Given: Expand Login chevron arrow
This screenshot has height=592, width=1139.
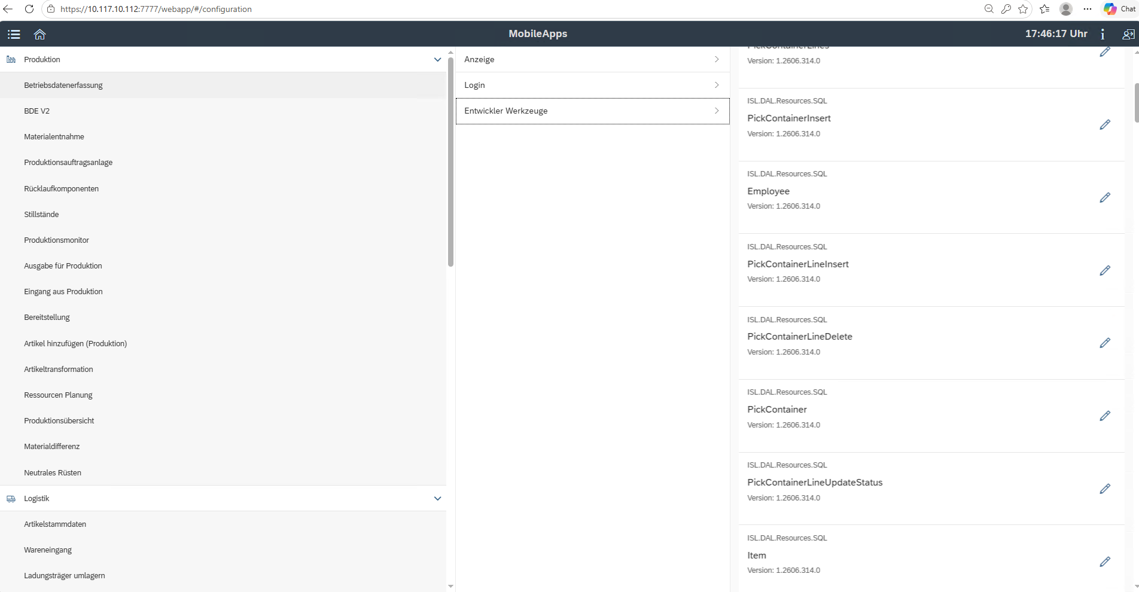Looking at the screenshot, I should pos(717,85).
